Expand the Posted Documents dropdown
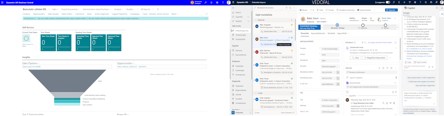 tap(70, 9)
